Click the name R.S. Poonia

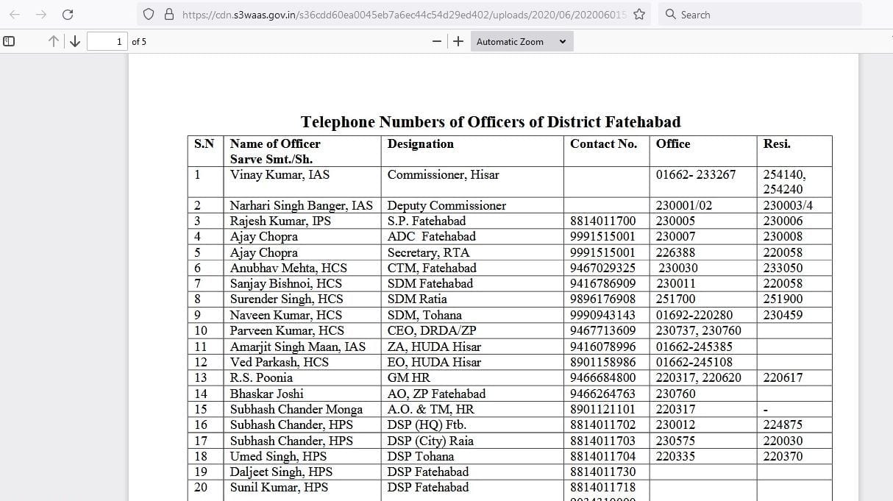[261, 377]
